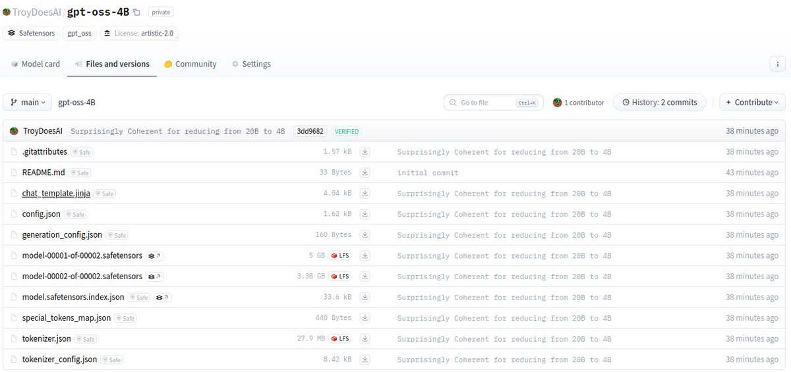Download model-00001-of-00002.safetensors file icon
Viewport: 791px width, 372px height.
(x=365, y=255)
